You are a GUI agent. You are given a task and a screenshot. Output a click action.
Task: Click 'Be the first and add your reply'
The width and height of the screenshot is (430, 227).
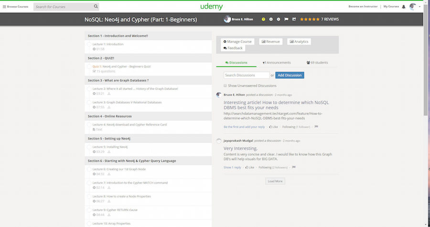click(244, 127)
